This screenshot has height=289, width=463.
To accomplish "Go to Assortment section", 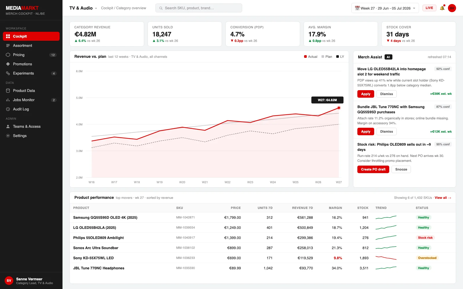I will (x=31, y=46).
